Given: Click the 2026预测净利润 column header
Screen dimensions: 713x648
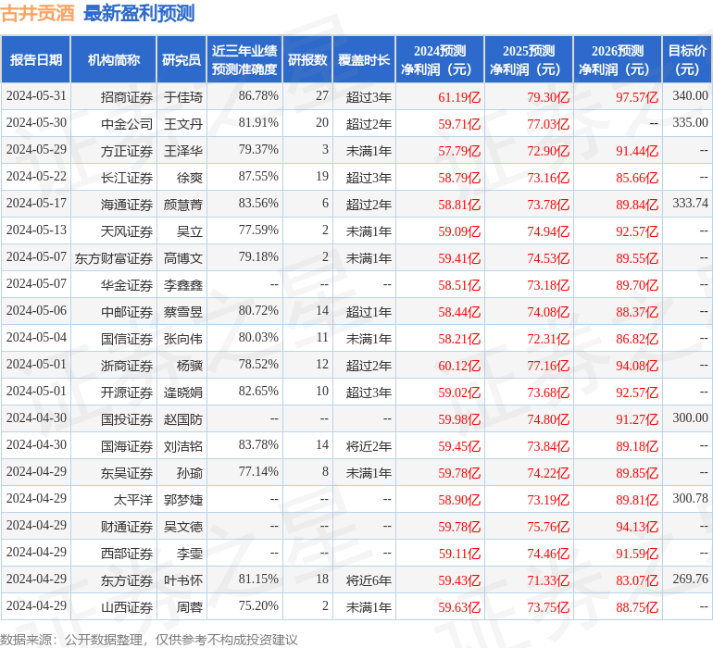Looking at the screenshot, I should pyautogui.click(x=618, y=59).
